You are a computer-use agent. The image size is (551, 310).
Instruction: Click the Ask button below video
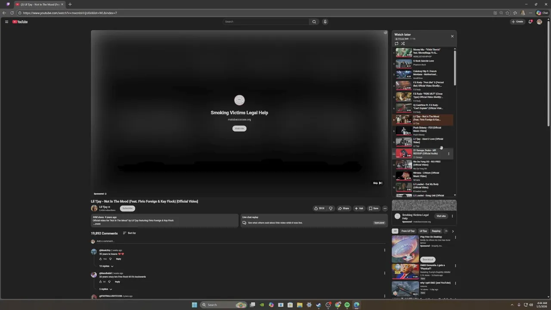[x=359, y=208]
